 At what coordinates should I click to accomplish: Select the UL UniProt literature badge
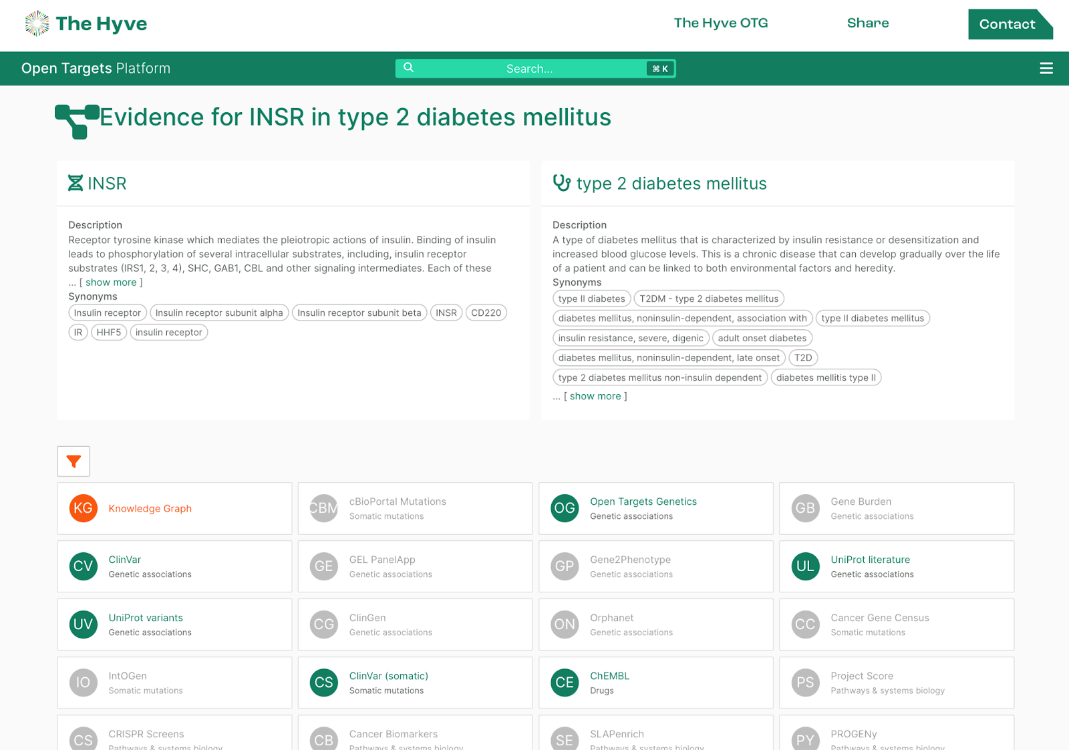[x=805, y=566]
